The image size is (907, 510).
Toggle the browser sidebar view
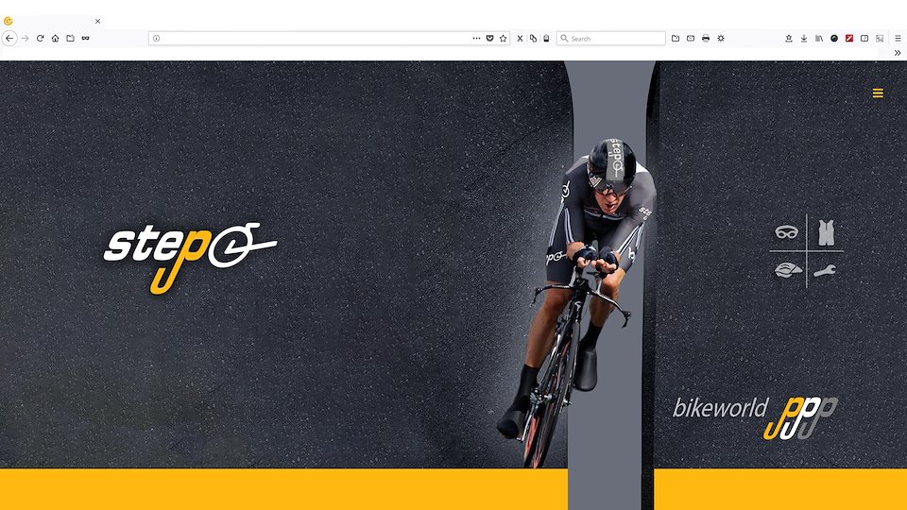[864, 38]
